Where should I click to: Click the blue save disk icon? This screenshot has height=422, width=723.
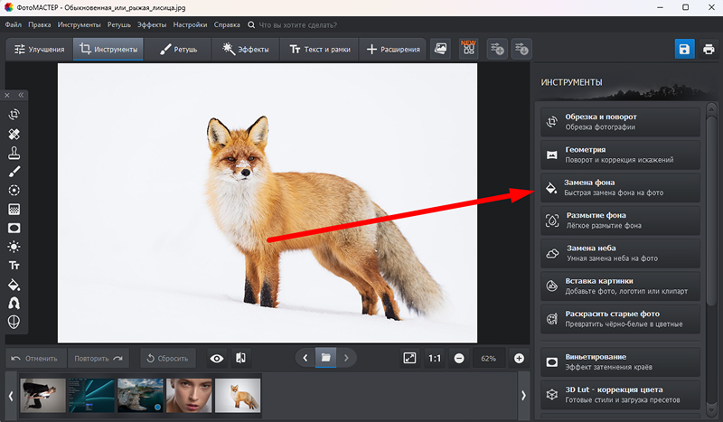coord(685,49)
